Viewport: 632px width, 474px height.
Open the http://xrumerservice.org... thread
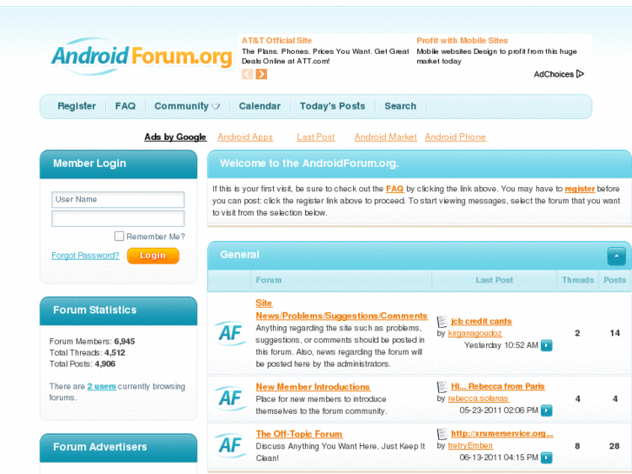[502, 434]
